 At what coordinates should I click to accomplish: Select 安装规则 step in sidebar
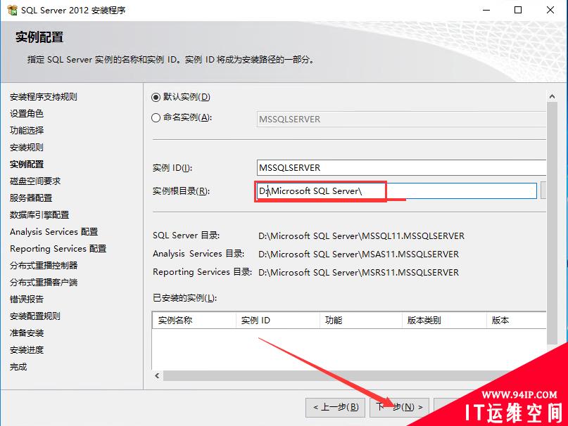click(27, 148)
